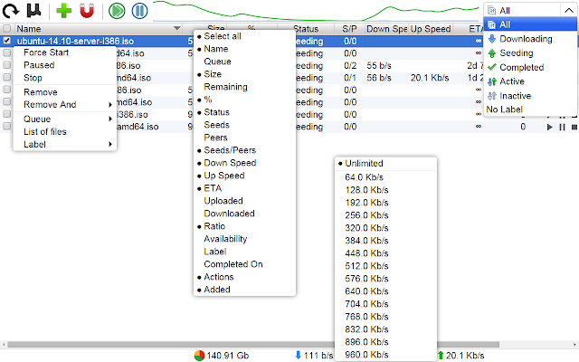Image resolution: width=579 pixels, height=362 pixels.
Task: Click the Seeding green arrow icon in filter list
Action: pyautogui.click(x=492, y=53)
